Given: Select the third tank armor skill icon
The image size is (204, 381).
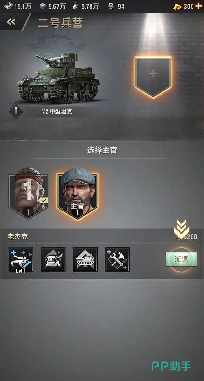Looking at the screenshot, I should pyautogui.click(x=85, y=260).
